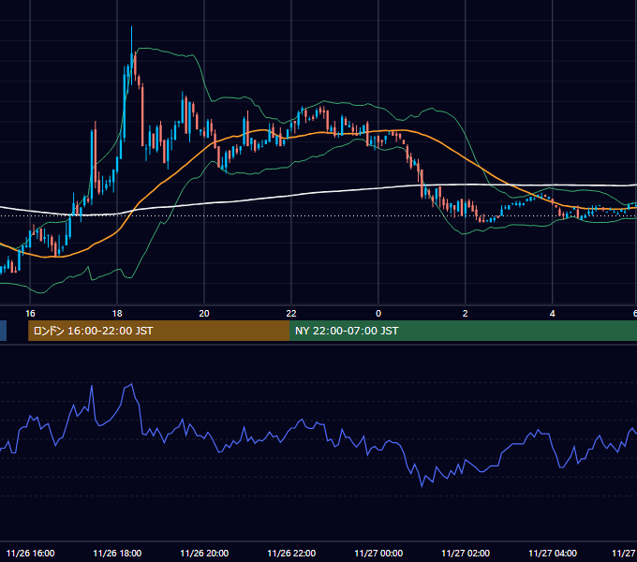Click the 22 hour label on price chart axis
The width and height of the screenshot is (637, 562).
(x=291, y=314)
